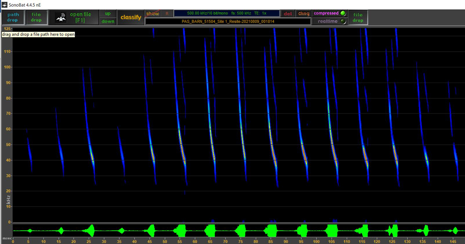Select the path drop tool
465x244 pixels.
[x=13, y=17]
